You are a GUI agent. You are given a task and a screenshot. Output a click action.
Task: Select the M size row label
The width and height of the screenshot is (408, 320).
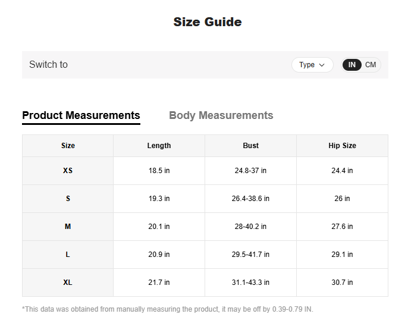pos(68,227)
